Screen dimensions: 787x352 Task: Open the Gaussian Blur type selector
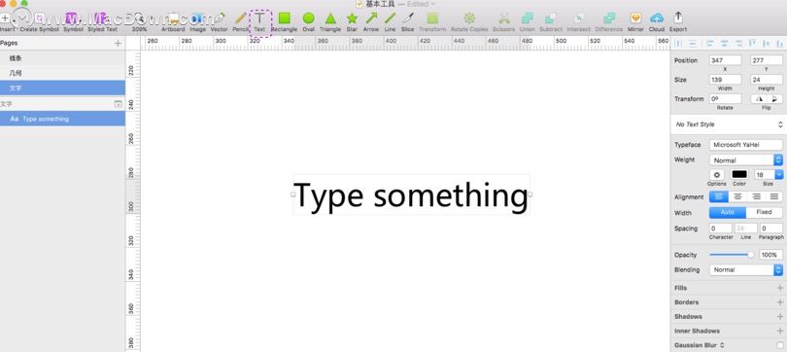pyautogui.click(x=722, y=345)
